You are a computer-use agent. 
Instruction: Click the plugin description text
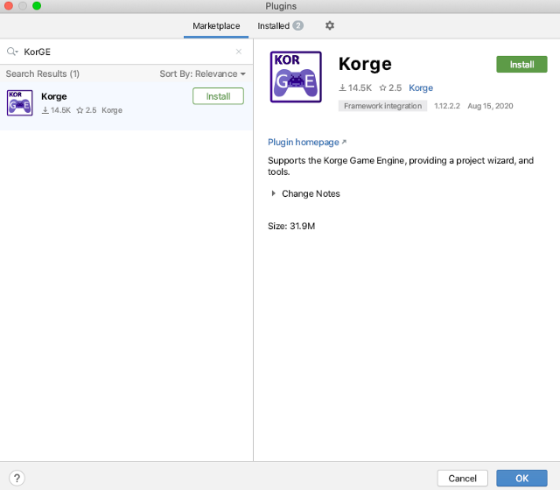coord(401,166)
